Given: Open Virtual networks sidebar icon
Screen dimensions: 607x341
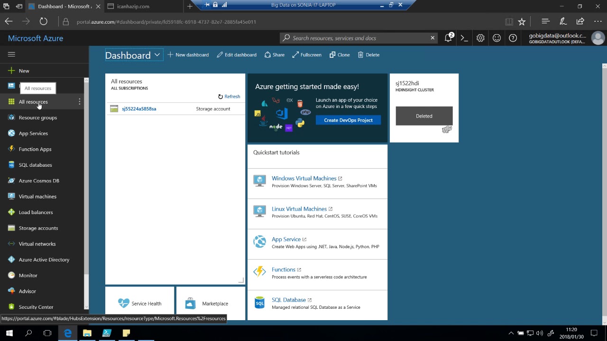Looking at the screenshot, I should (x=11, y=244).
